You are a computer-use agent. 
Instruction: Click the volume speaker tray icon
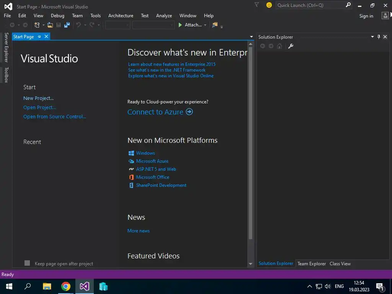click(x=328, y=286)
